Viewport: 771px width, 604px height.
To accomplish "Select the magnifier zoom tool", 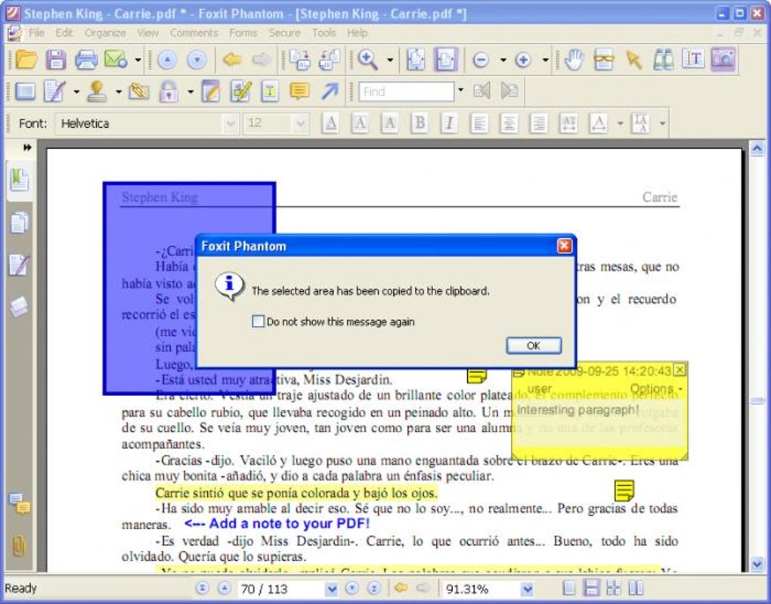I will point(367,60).
